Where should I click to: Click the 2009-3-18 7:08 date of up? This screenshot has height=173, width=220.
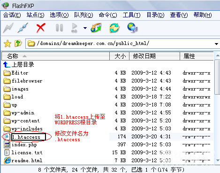tap(151, 105)
